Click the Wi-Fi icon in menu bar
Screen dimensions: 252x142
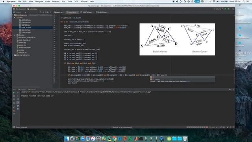coord(214,2)
